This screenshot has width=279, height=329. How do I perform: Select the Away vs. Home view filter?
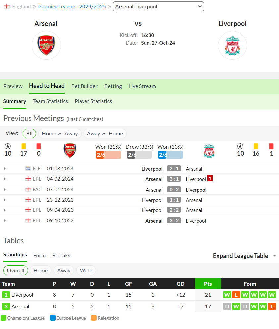pos(105,134)
